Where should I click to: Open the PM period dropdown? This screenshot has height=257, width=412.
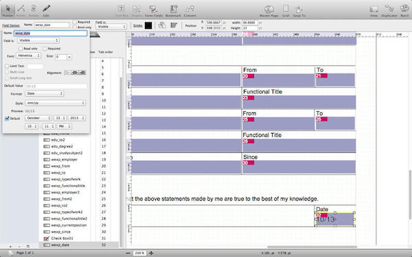[x=65, y=126]
